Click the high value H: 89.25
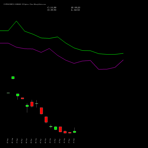The image size is (148, 148). pos(75,8)
